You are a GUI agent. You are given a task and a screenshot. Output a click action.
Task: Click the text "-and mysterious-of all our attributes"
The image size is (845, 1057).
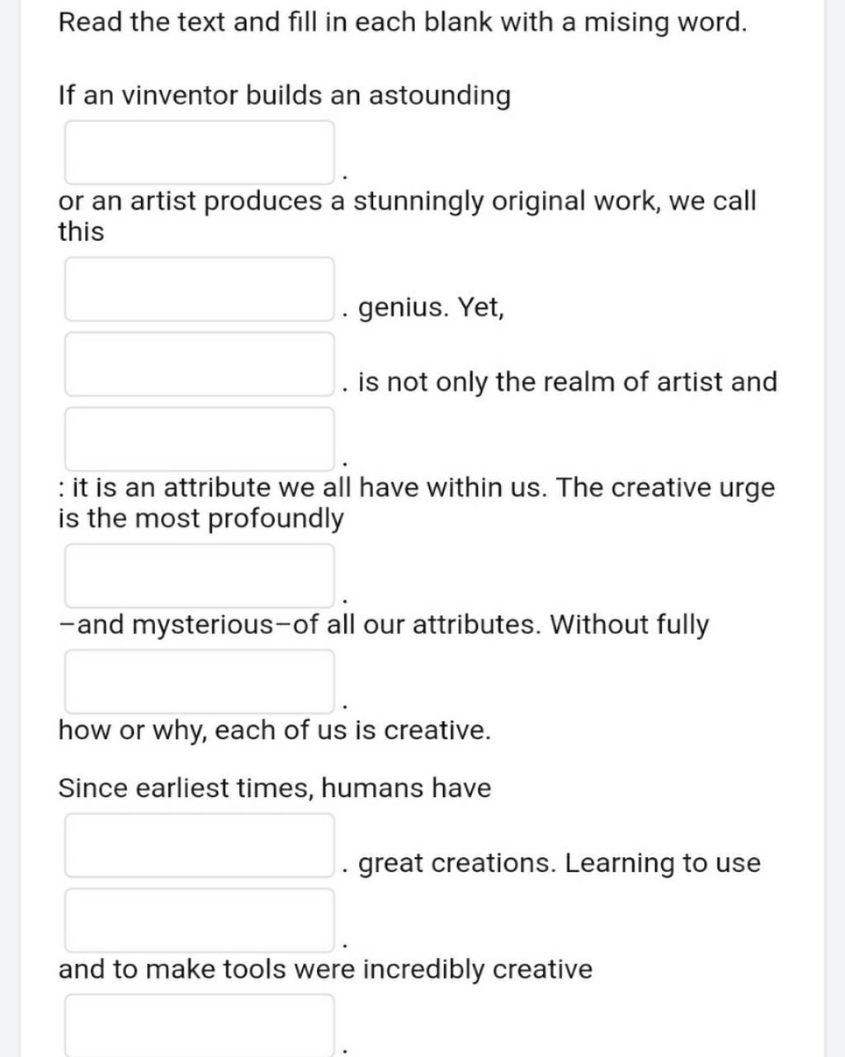tap(384, 624)
